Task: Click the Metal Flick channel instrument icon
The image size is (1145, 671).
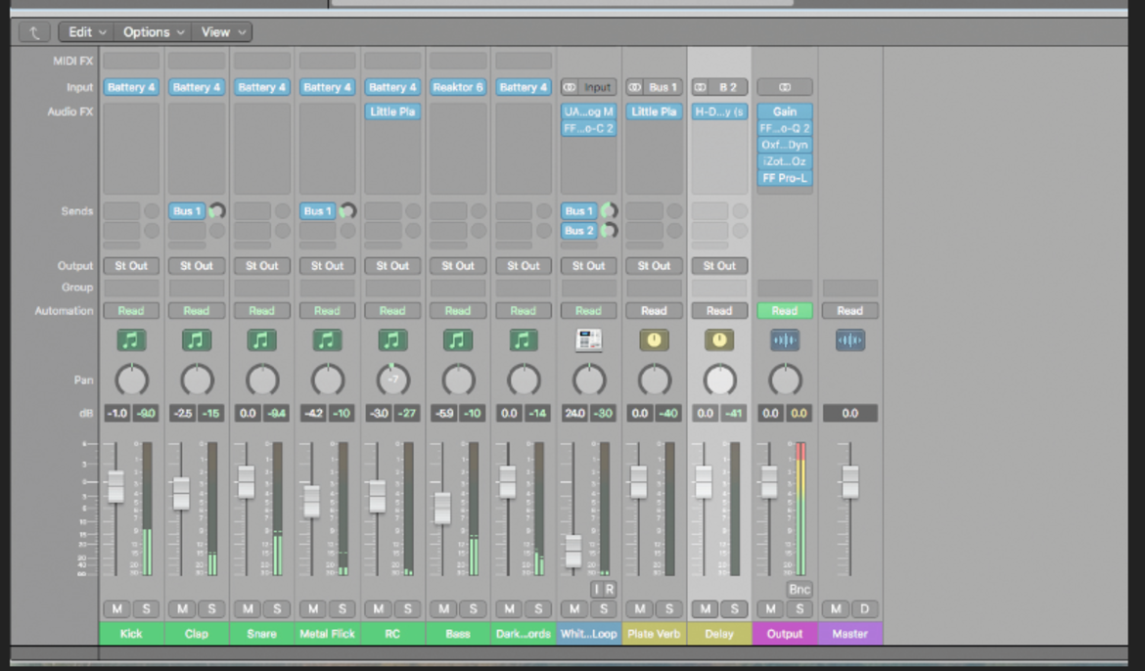Action: pyautogui.click(x=327, y=340)
